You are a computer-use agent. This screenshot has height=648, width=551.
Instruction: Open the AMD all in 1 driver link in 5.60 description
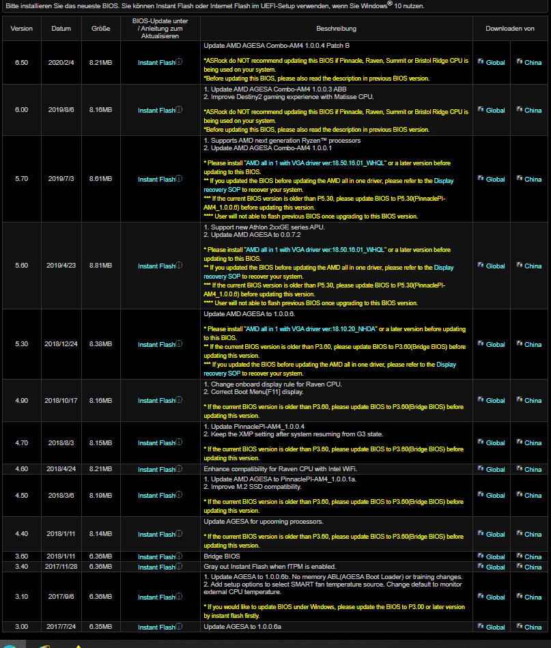[315, 250]
